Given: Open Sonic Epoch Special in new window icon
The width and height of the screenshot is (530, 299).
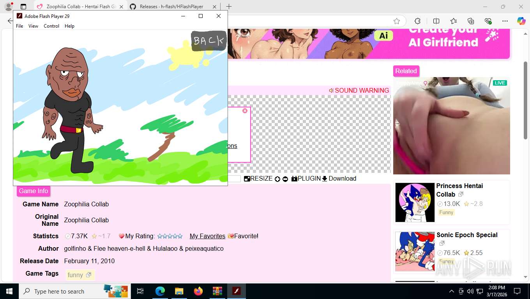Looking at the screenshot, I should click(x=442, y=243).
